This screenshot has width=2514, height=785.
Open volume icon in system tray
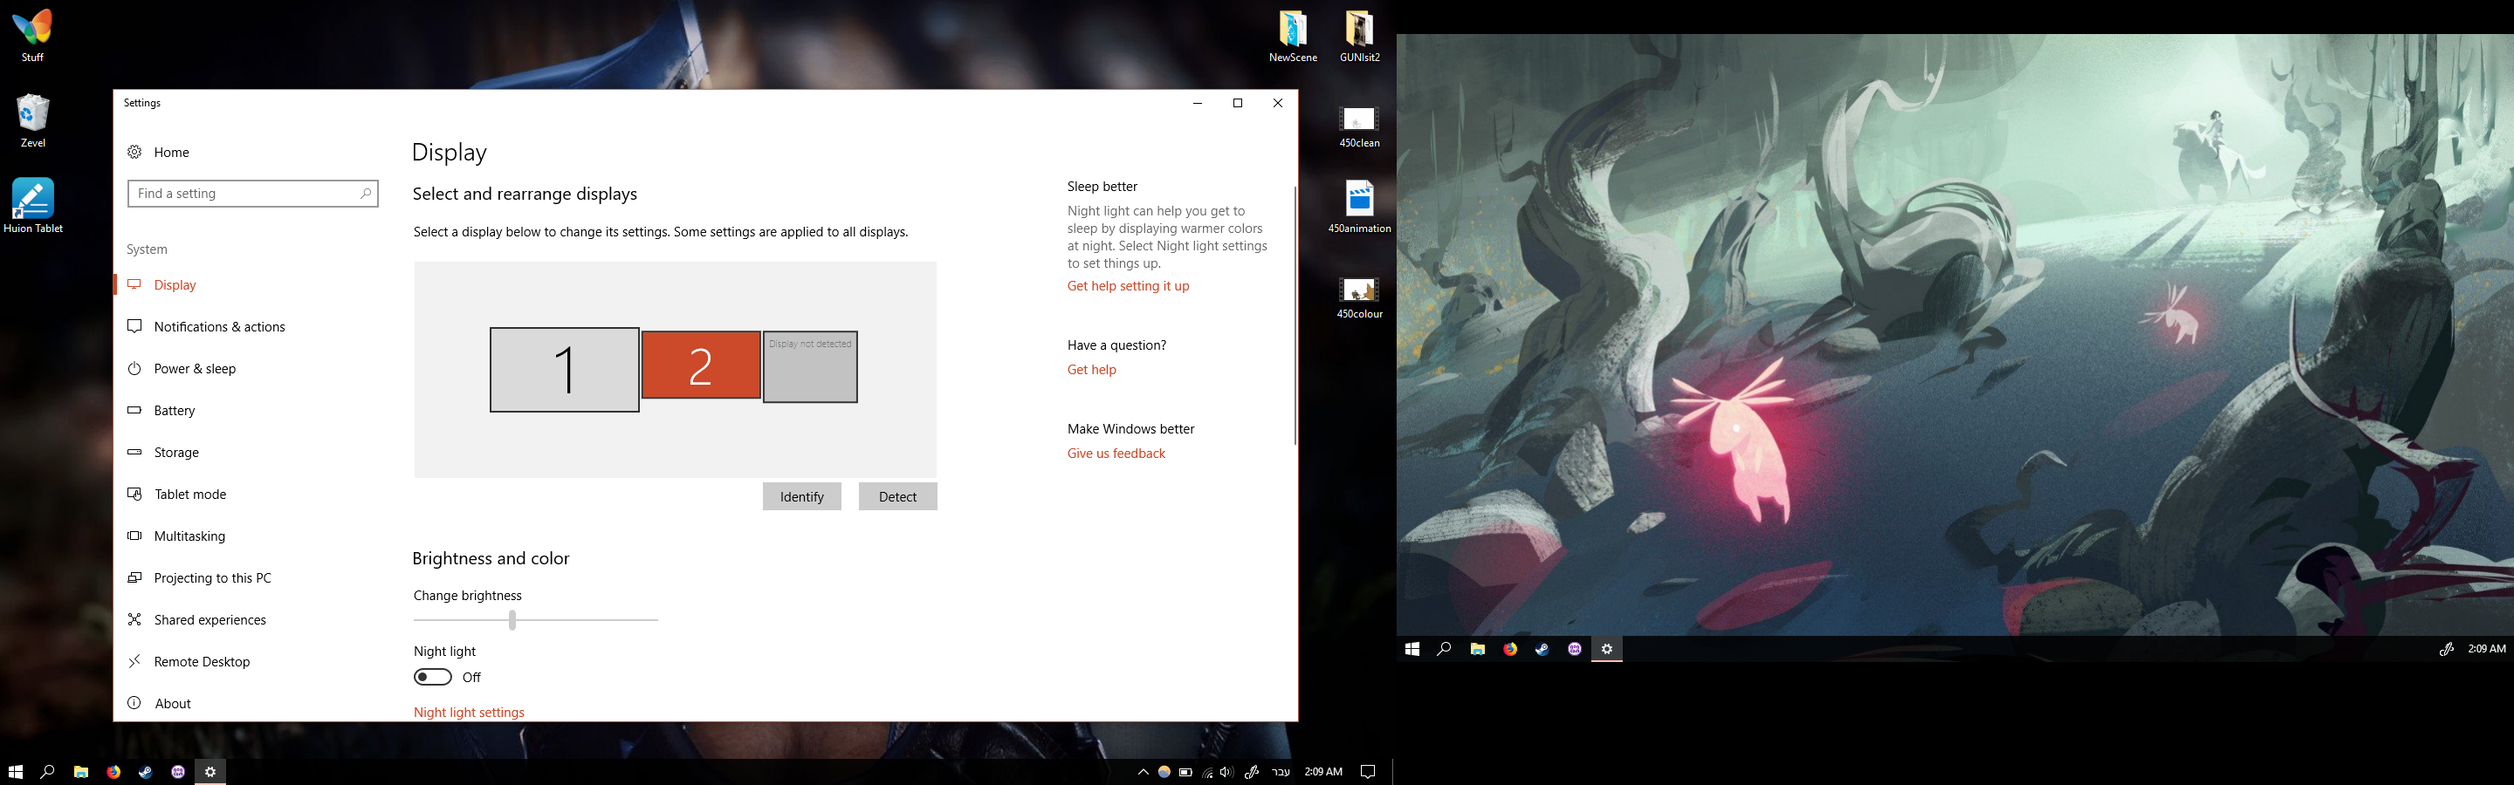pos(1226,771)
